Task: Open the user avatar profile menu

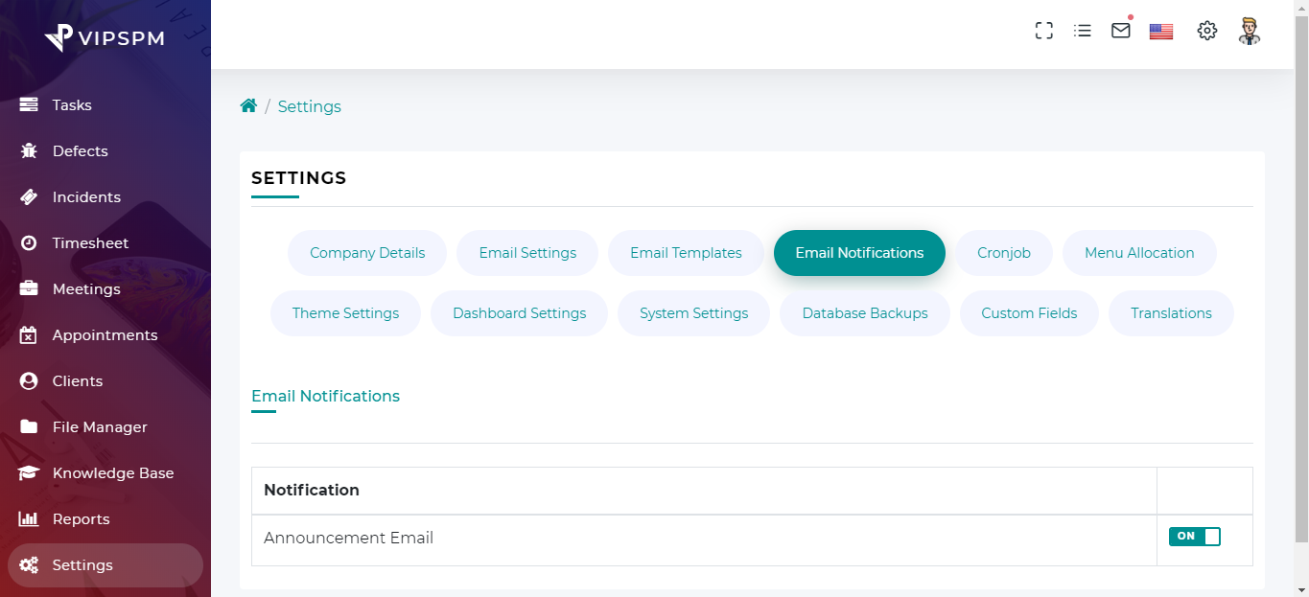Action: pos(1249,31)
